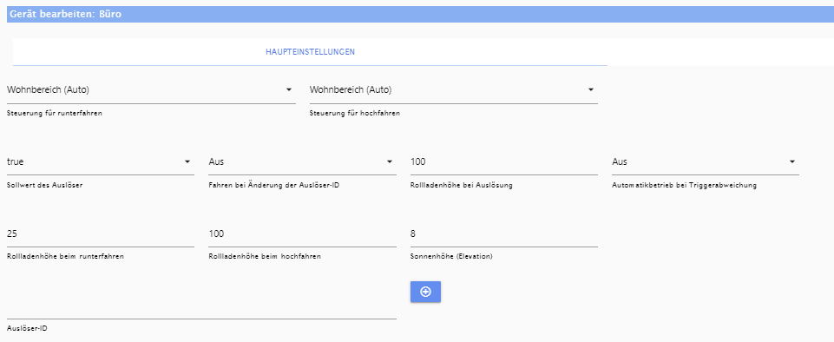Viewport: 834px width, 342px height.
Task: Click the arrow of Fahren bei Änderung dropdown
Action: pyautogui.click(x=390, y=161)
